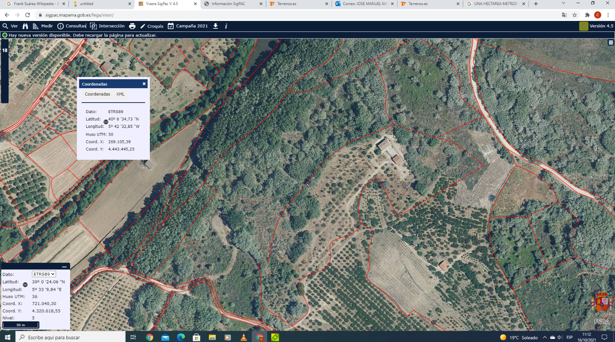This screenshot has height=342, width=615.
Task: Open the layers list icon at map corner
Action: 611,43
